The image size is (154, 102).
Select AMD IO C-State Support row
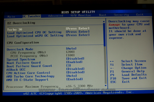coord(27,80)
